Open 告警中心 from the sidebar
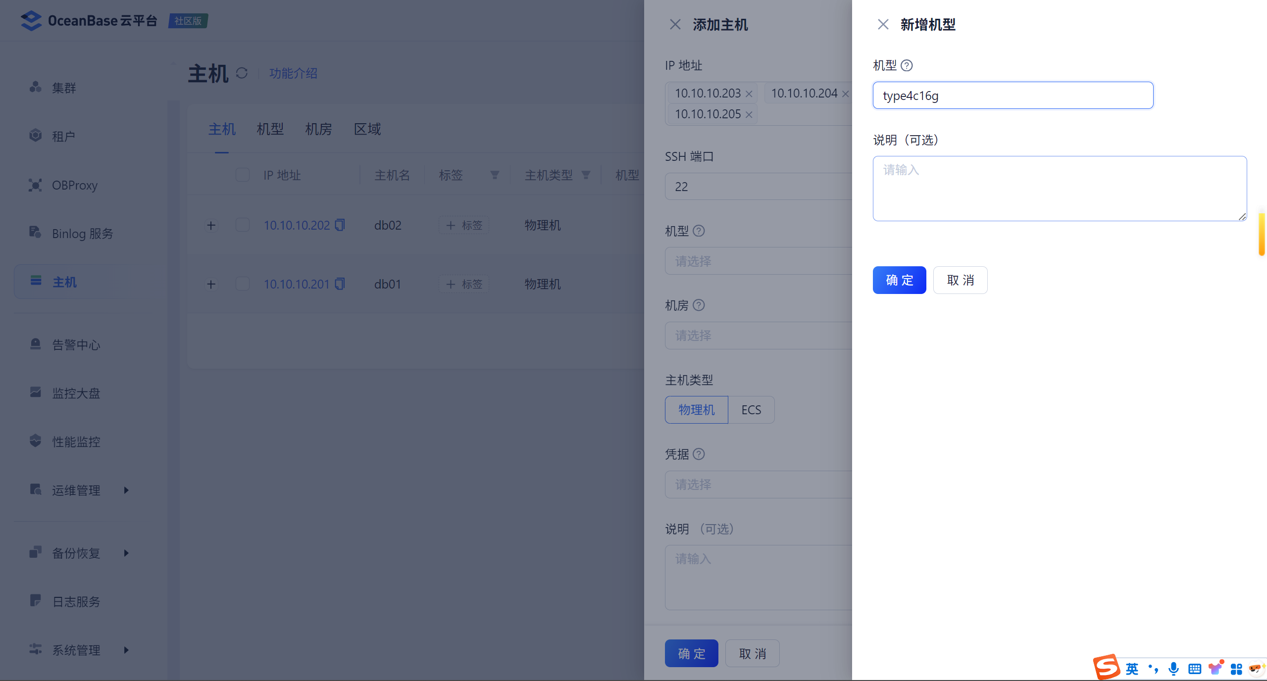 point(76,344)
